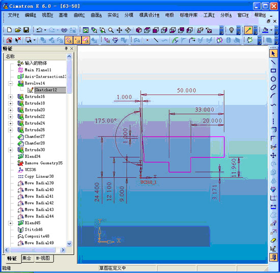Expand the Blend45 feature node
This screenshot has height=273, width=280.
click(11, 223)
